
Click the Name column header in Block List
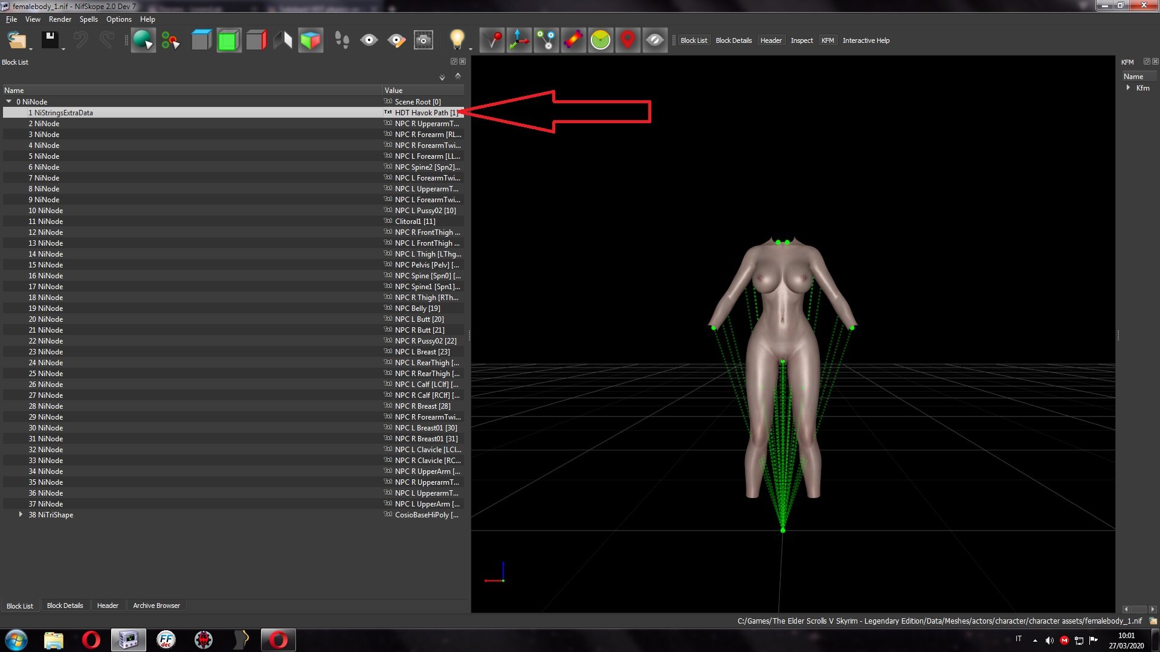tap(192, 91)
